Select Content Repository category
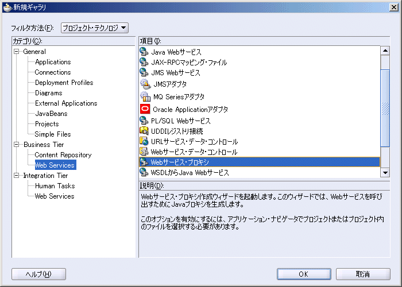The width and height of the screenshot is (402, 287). click(63, 155)
